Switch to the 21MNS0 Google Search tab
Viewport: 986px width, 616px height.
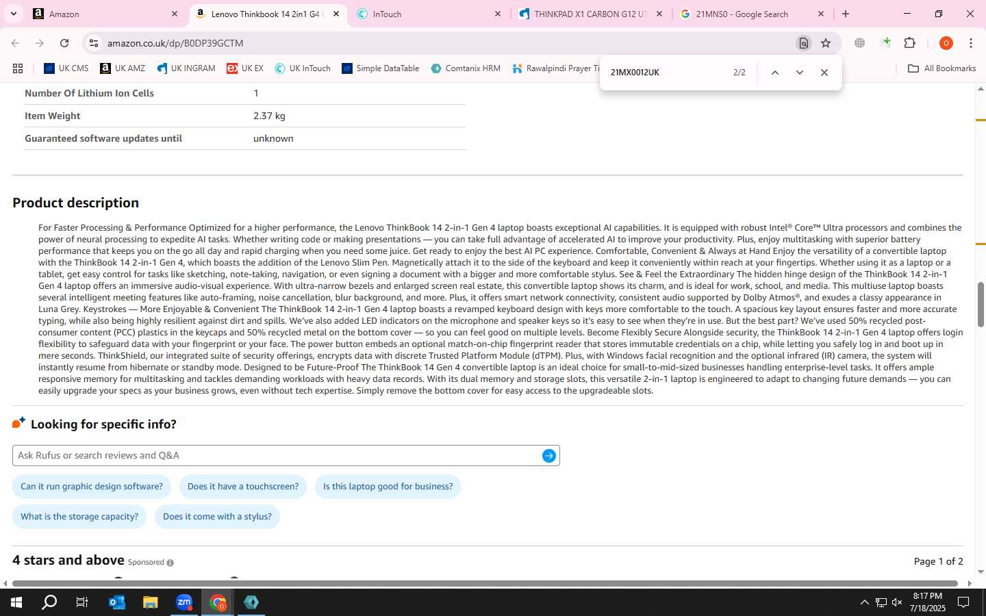pyautogui.click(x=753, y=14)
